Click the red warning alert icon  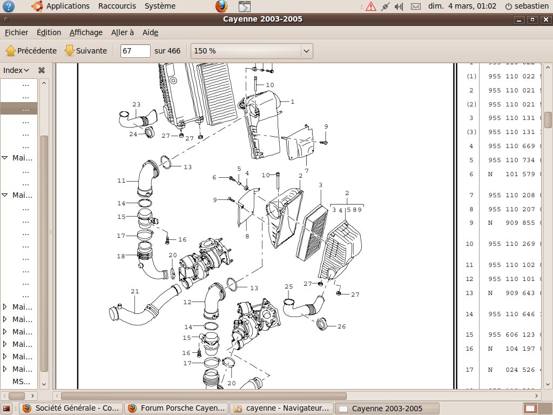(371, 6)
